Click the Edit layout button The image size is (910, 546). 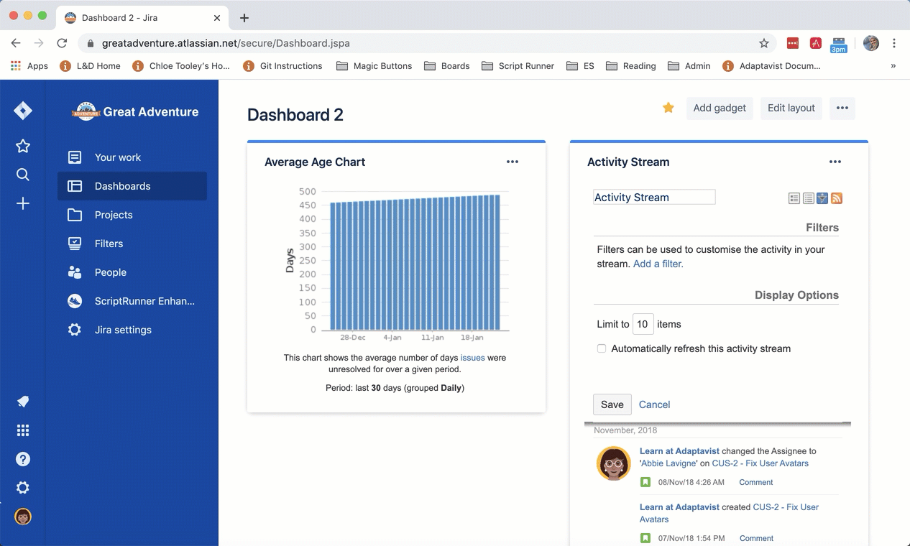pos(791,108)
